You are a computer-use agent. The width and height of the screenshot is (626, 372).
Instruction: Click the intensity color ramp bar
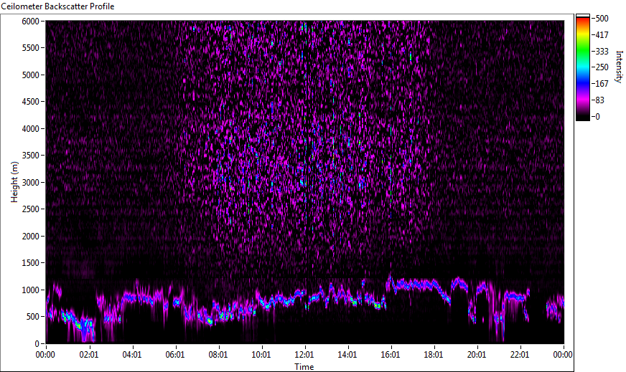[x=582, y=67]
